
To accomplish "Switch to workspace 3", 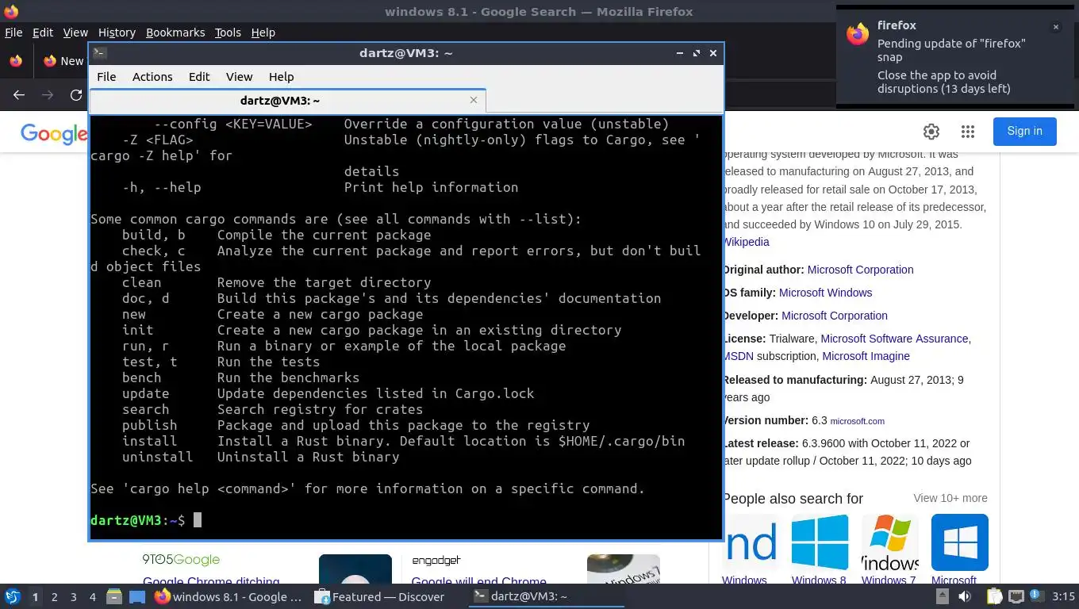I will click(x=73, y=597).
